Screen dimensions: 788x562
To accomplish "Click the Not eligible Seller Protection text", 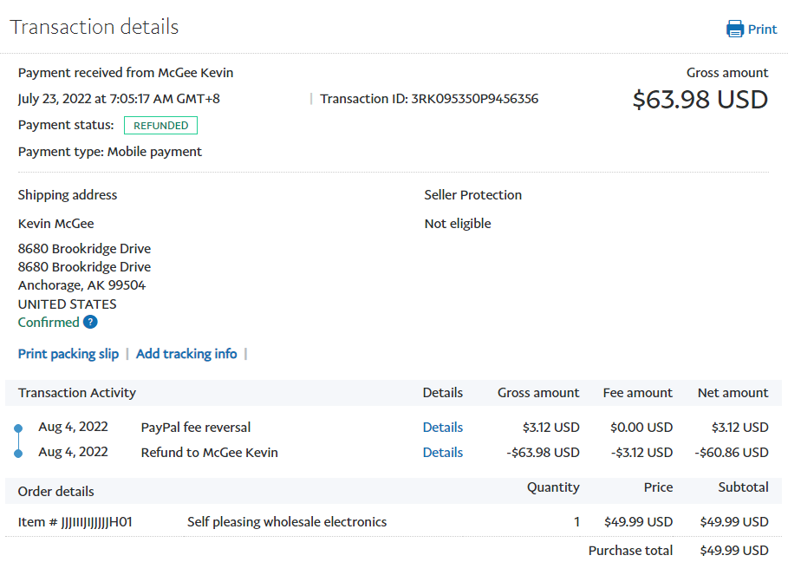I will 457,224.
